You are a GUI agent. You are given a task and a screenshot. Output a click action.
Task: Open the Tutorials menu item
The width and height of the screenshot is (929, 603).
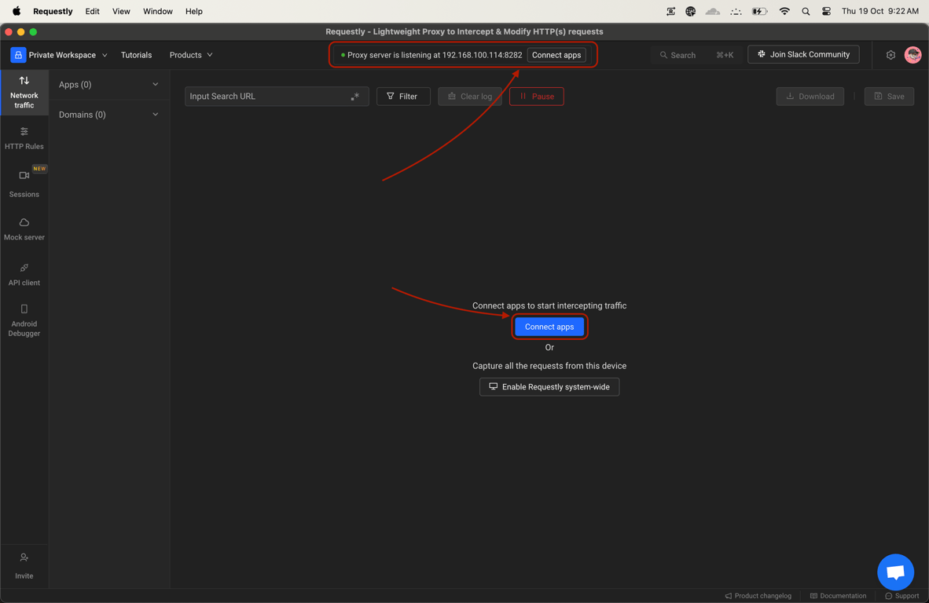tap(136, 54)
